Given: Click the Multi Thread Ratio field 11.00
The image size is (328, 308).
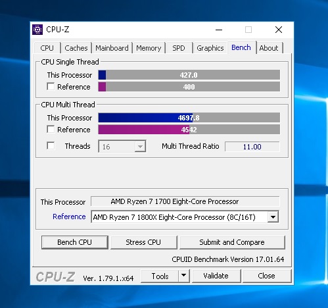Looking at the screenshot, I should 252,147.
